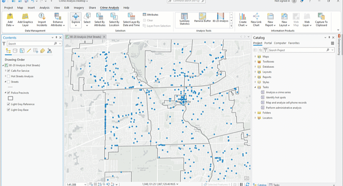Open Import Incidents tool
The width and height of the screenshot is (343, 186).
click(42, 19)
